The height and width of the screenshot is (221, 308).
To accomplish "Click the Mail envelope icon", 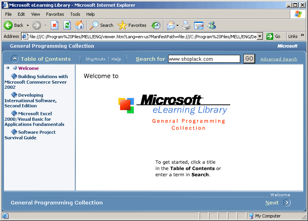I will click(171, 25).
